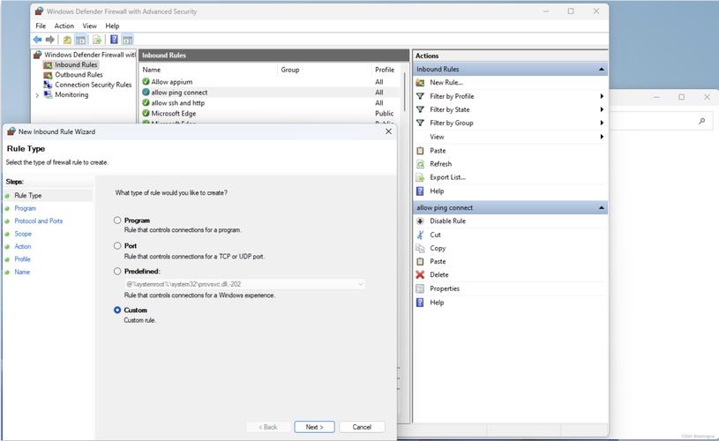Select Connection Security Rules in tree
This screenshot has width=719, height=441.
pos(94,85)
